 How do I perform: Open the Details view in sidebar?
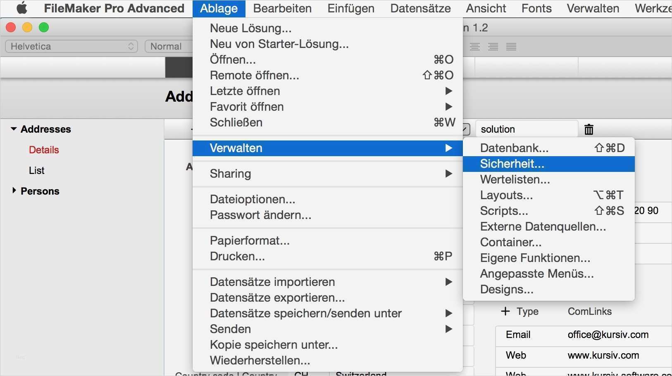tap(44, 150)
